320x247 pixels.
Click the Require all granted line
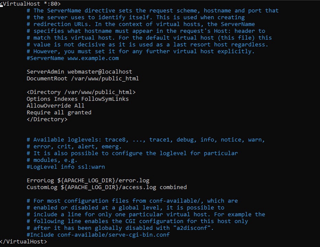(x=59, y=113)
